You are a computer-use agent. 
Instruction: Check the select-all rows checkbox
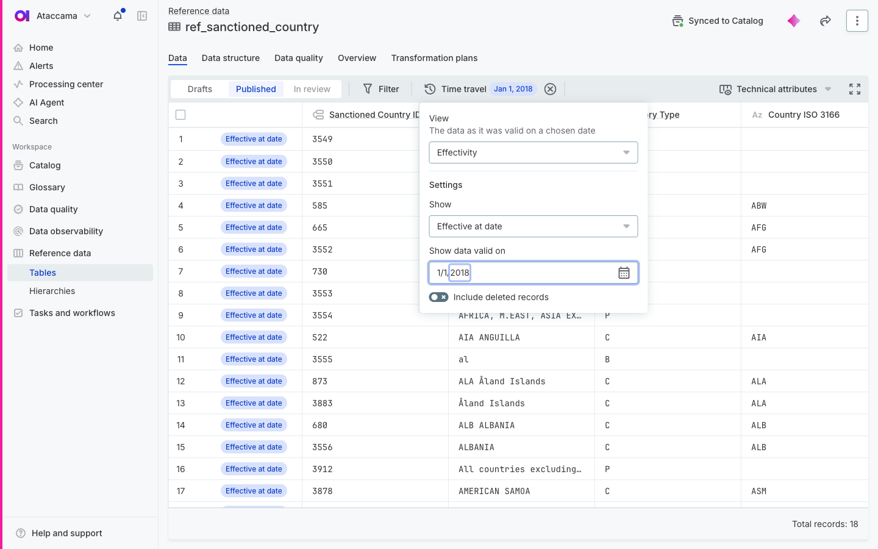point(180,115)
